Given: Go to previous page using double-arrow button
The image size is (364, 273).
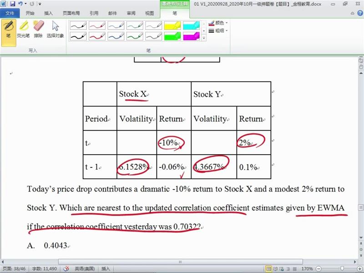Looking at the screenshot, I should tap(361, 244).
